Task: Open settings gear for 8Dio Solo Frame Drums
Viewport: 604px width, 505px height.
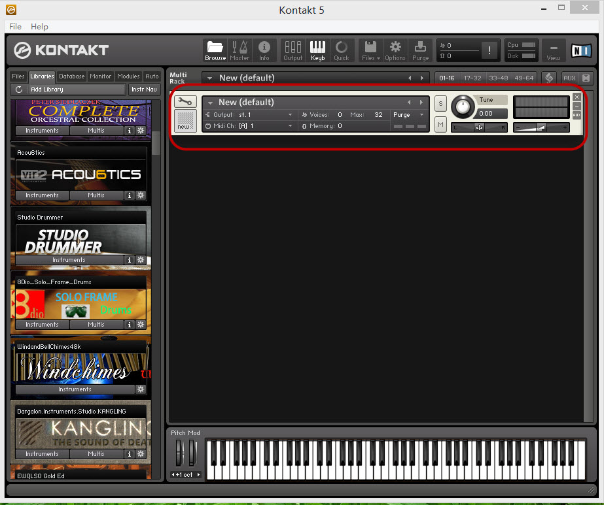Action: (x=141, y=324)
